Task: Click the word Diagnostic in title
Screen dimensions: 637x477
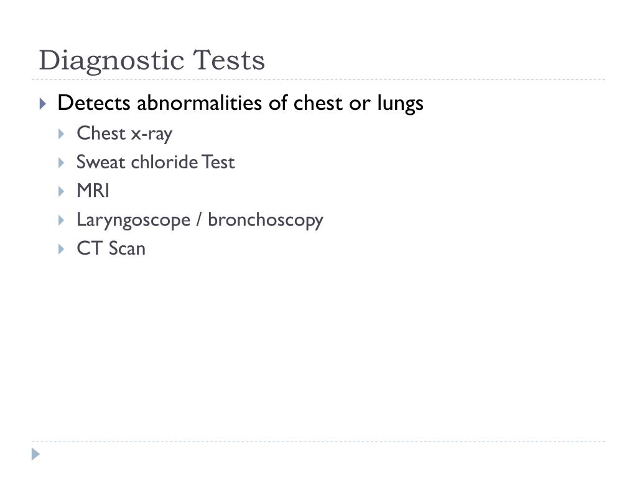Action: point(112,61)
